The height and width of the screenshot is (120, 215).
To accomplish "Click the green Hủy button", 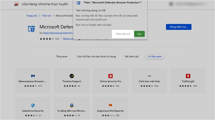I will pyautogui.click(x=139, y=34).
